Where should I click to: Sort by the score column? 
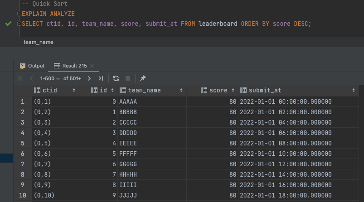233,91
